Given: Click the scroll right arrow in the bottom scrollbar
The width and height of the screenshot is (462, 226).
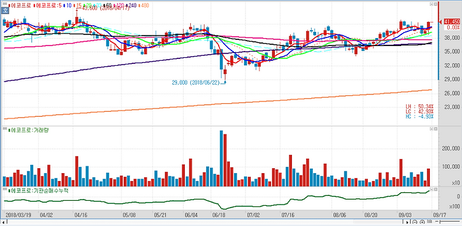Looking at the screenshot, I should 407,222.
